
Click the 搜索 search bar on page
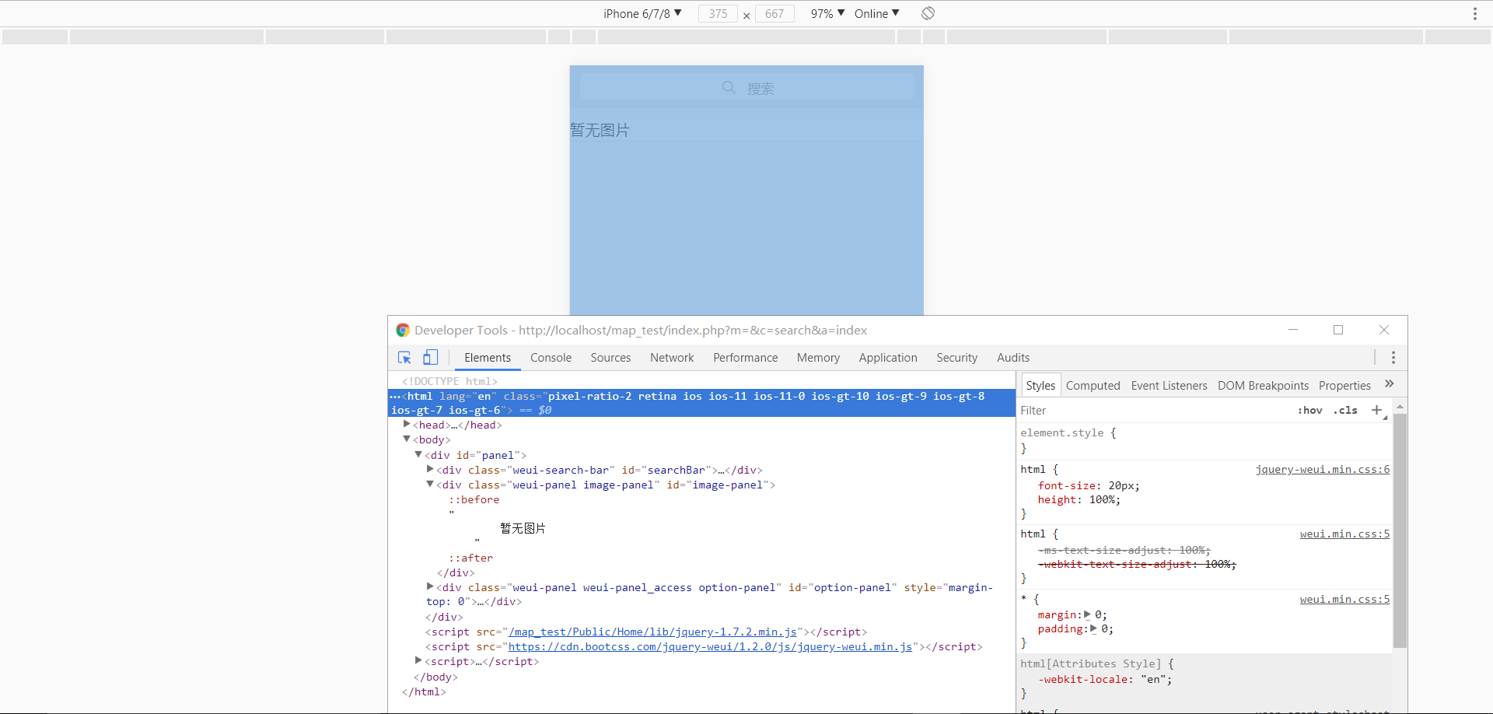tap(746, 87)
